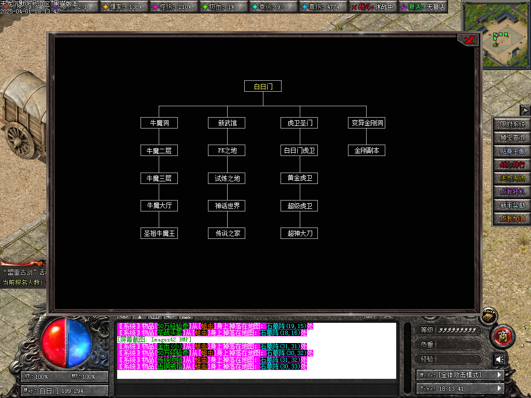Viewport: 531px width, 398px height.
Task: Open the 掉宝查询 side menu
Action: pos(512,138)
